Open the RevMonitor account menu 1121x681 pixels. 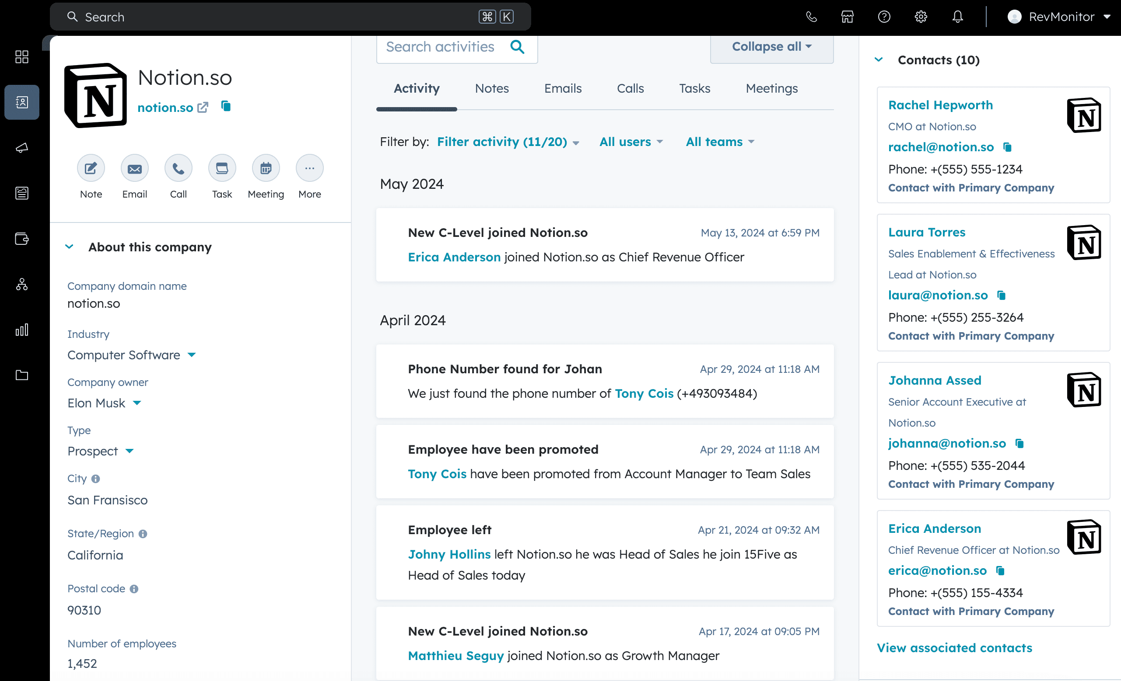pyautogui.click(x=1059, y=17)
